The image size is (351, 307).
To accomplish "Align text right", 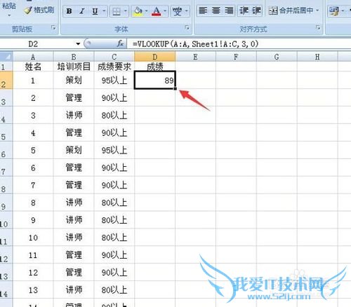I will (229, 11).
